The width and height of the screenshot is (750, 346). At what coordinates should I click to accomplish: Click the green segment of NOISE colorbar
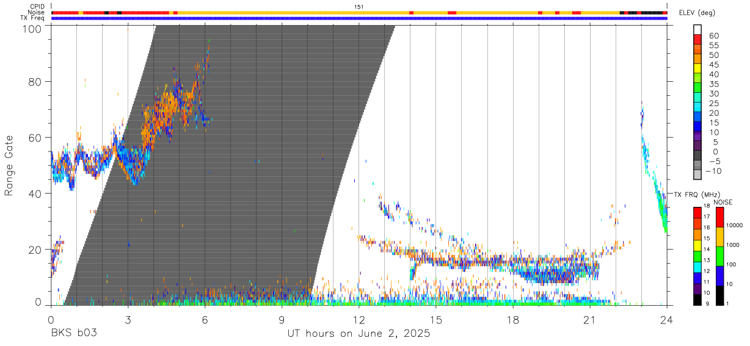pyautogui.click(x=720, y=256)
